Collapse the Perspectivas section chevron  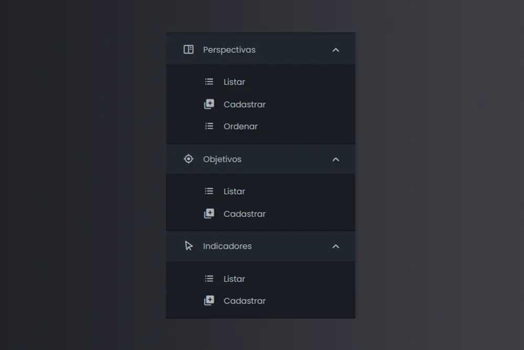336,50
